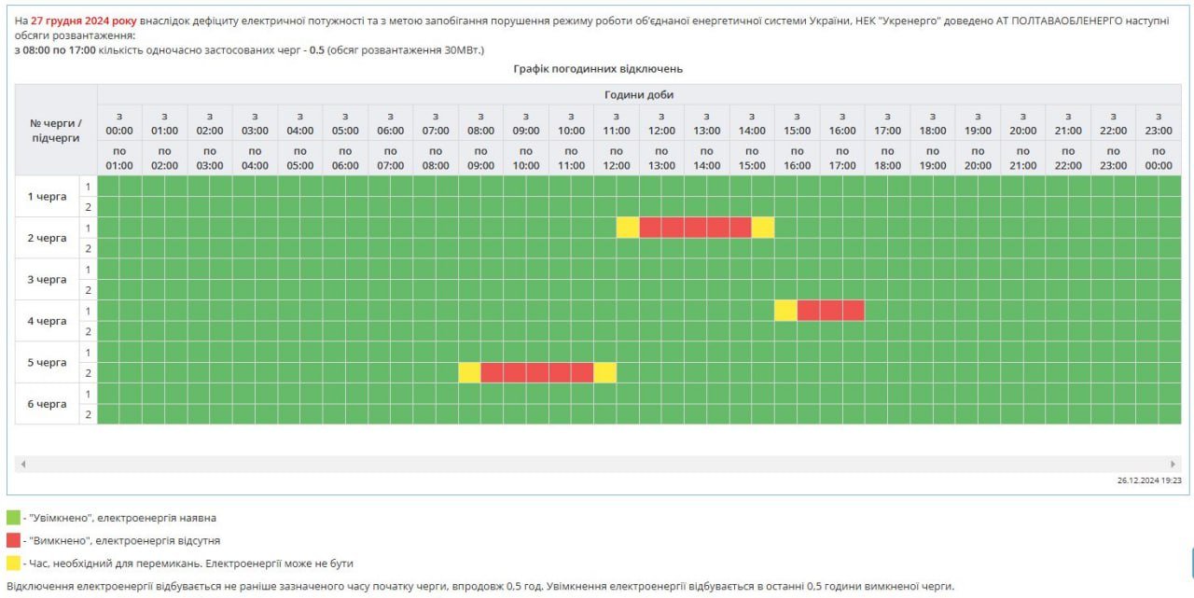Click the yellow cell in 4 черга row

click(785, 311)
